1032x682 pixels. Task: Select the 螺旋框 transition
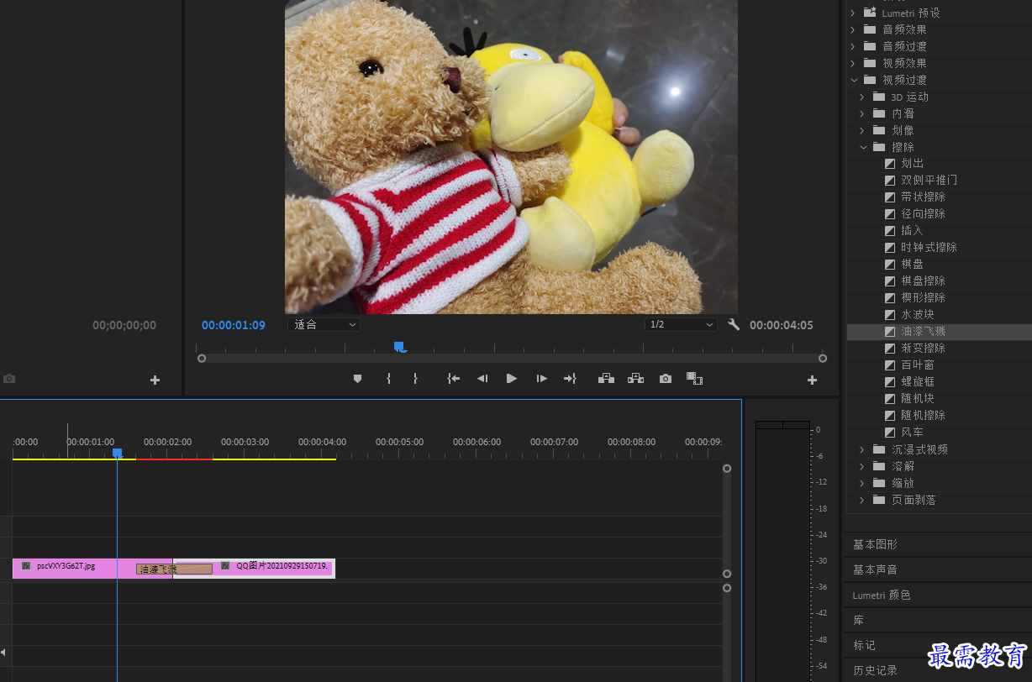point(918,382)
